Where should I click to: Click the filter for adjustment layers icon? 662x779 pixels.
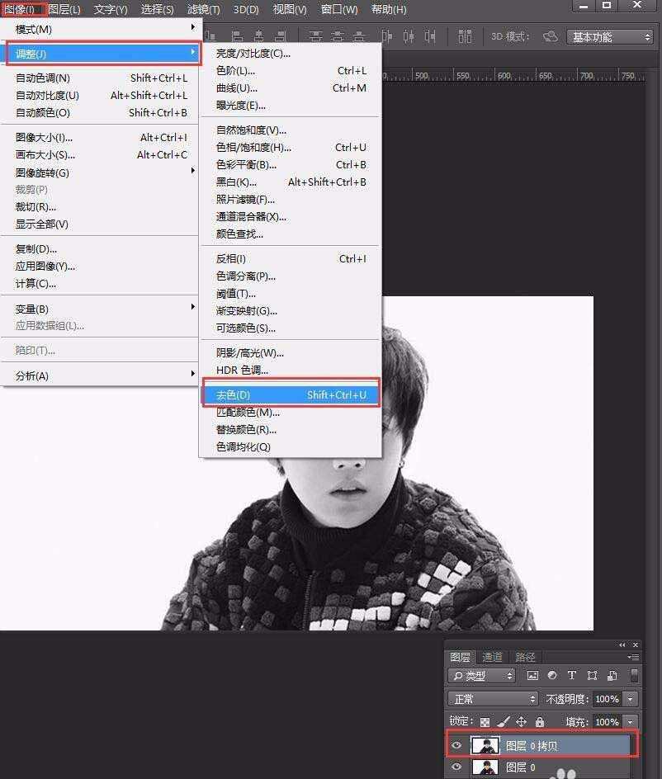[551, 674]
